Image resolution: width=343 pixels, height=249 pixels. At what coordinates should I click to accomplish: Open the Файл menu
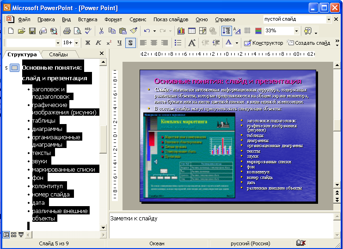[x=24, y=19]
